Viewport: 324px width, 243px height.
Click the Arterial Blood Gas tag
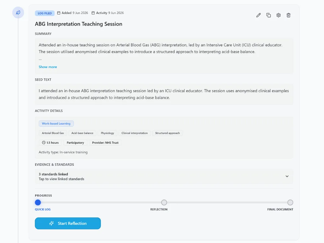pyautogui.click(x=53, y=133)
